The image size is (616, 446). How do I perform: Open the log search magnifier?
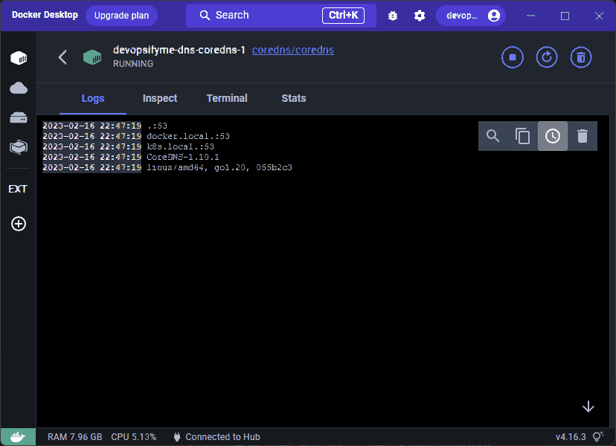point(493,136)
